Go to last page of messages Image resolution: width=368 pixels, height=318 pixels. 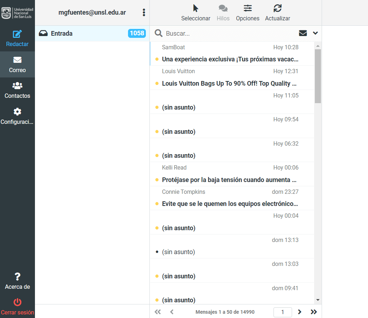click(314, 312)
